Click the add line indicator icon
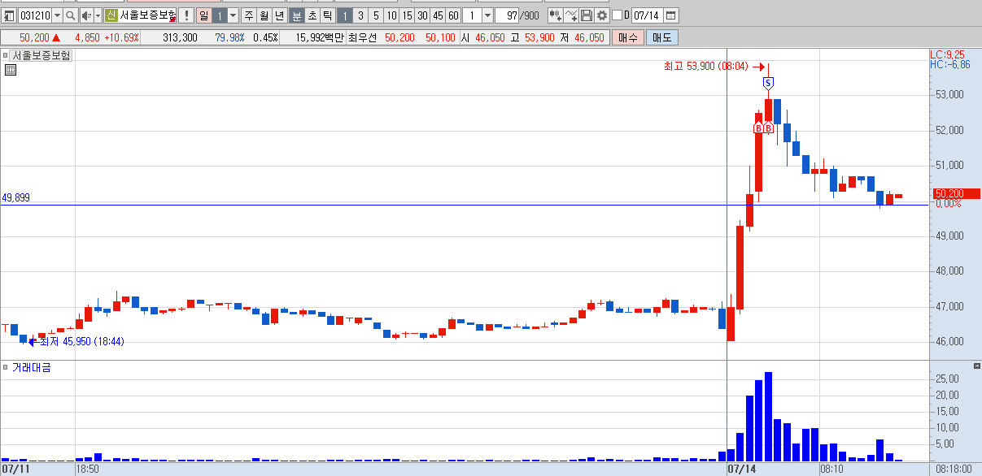This screenshot has width=982, height=476. (x=571, y=15)
